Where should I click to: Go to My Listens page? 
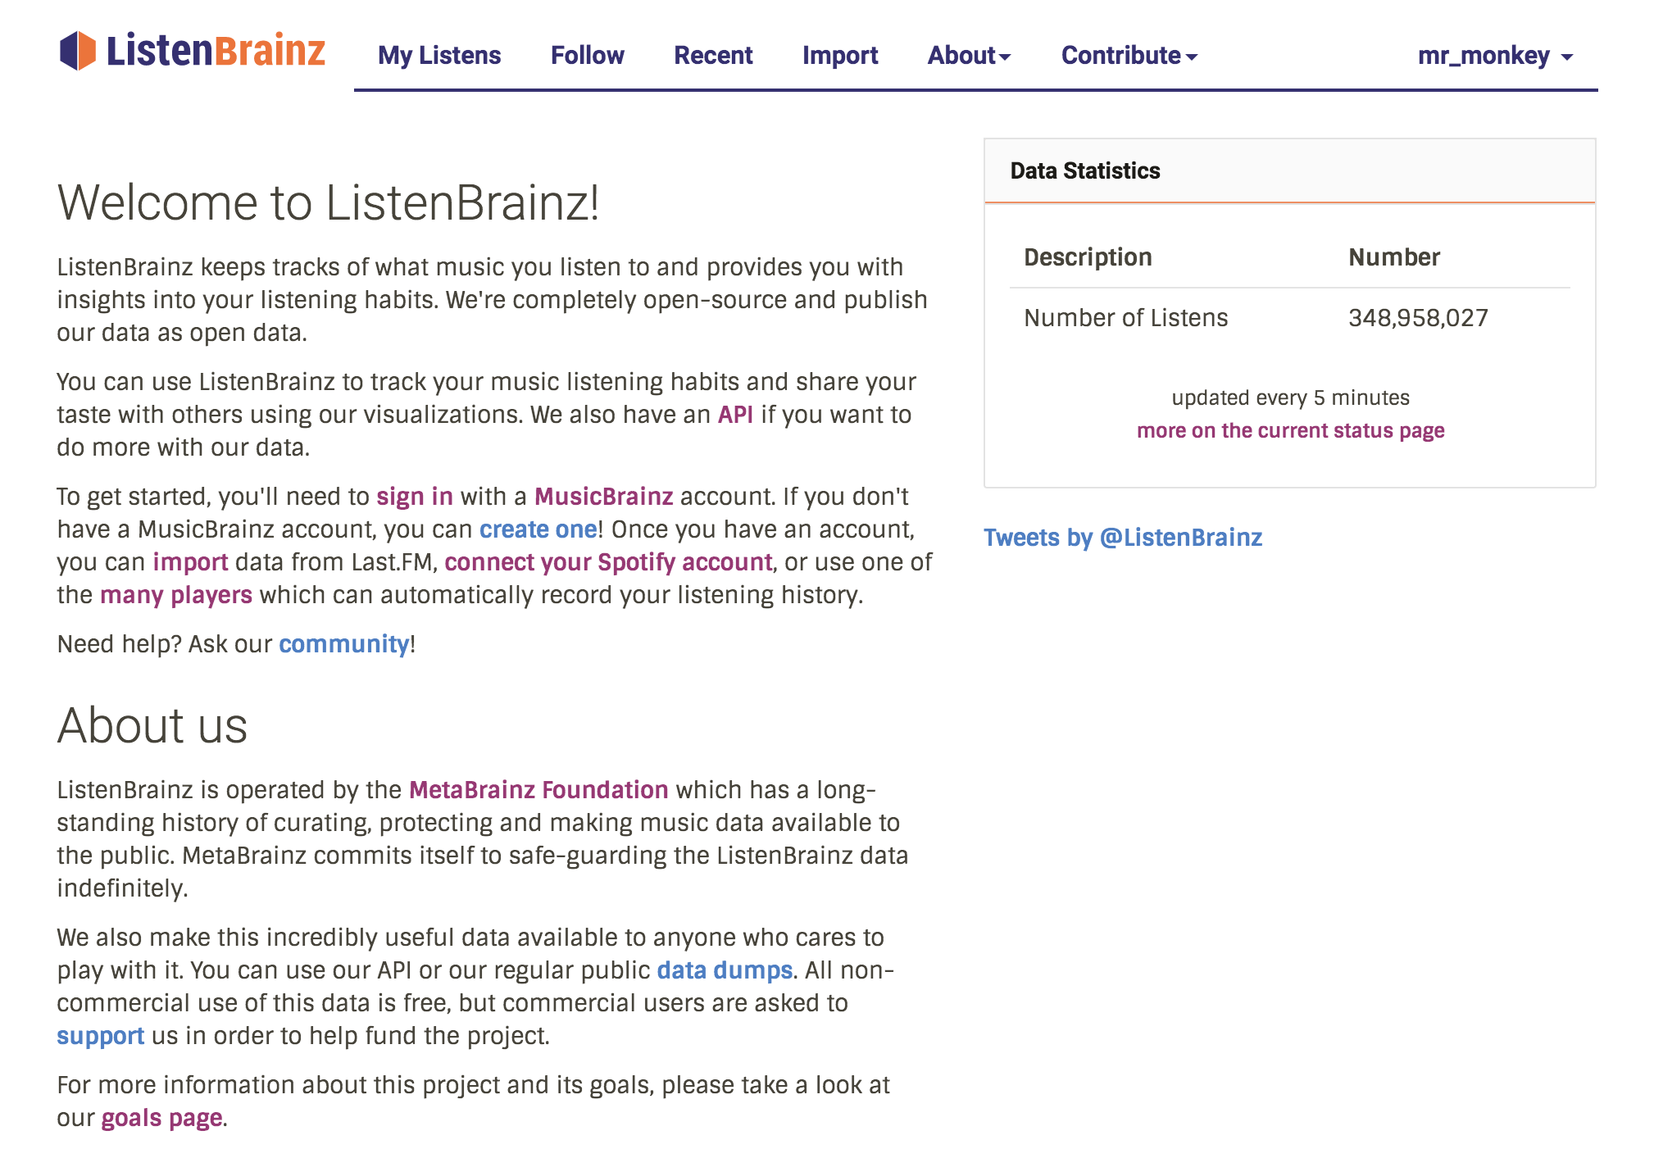click(439, 55)
